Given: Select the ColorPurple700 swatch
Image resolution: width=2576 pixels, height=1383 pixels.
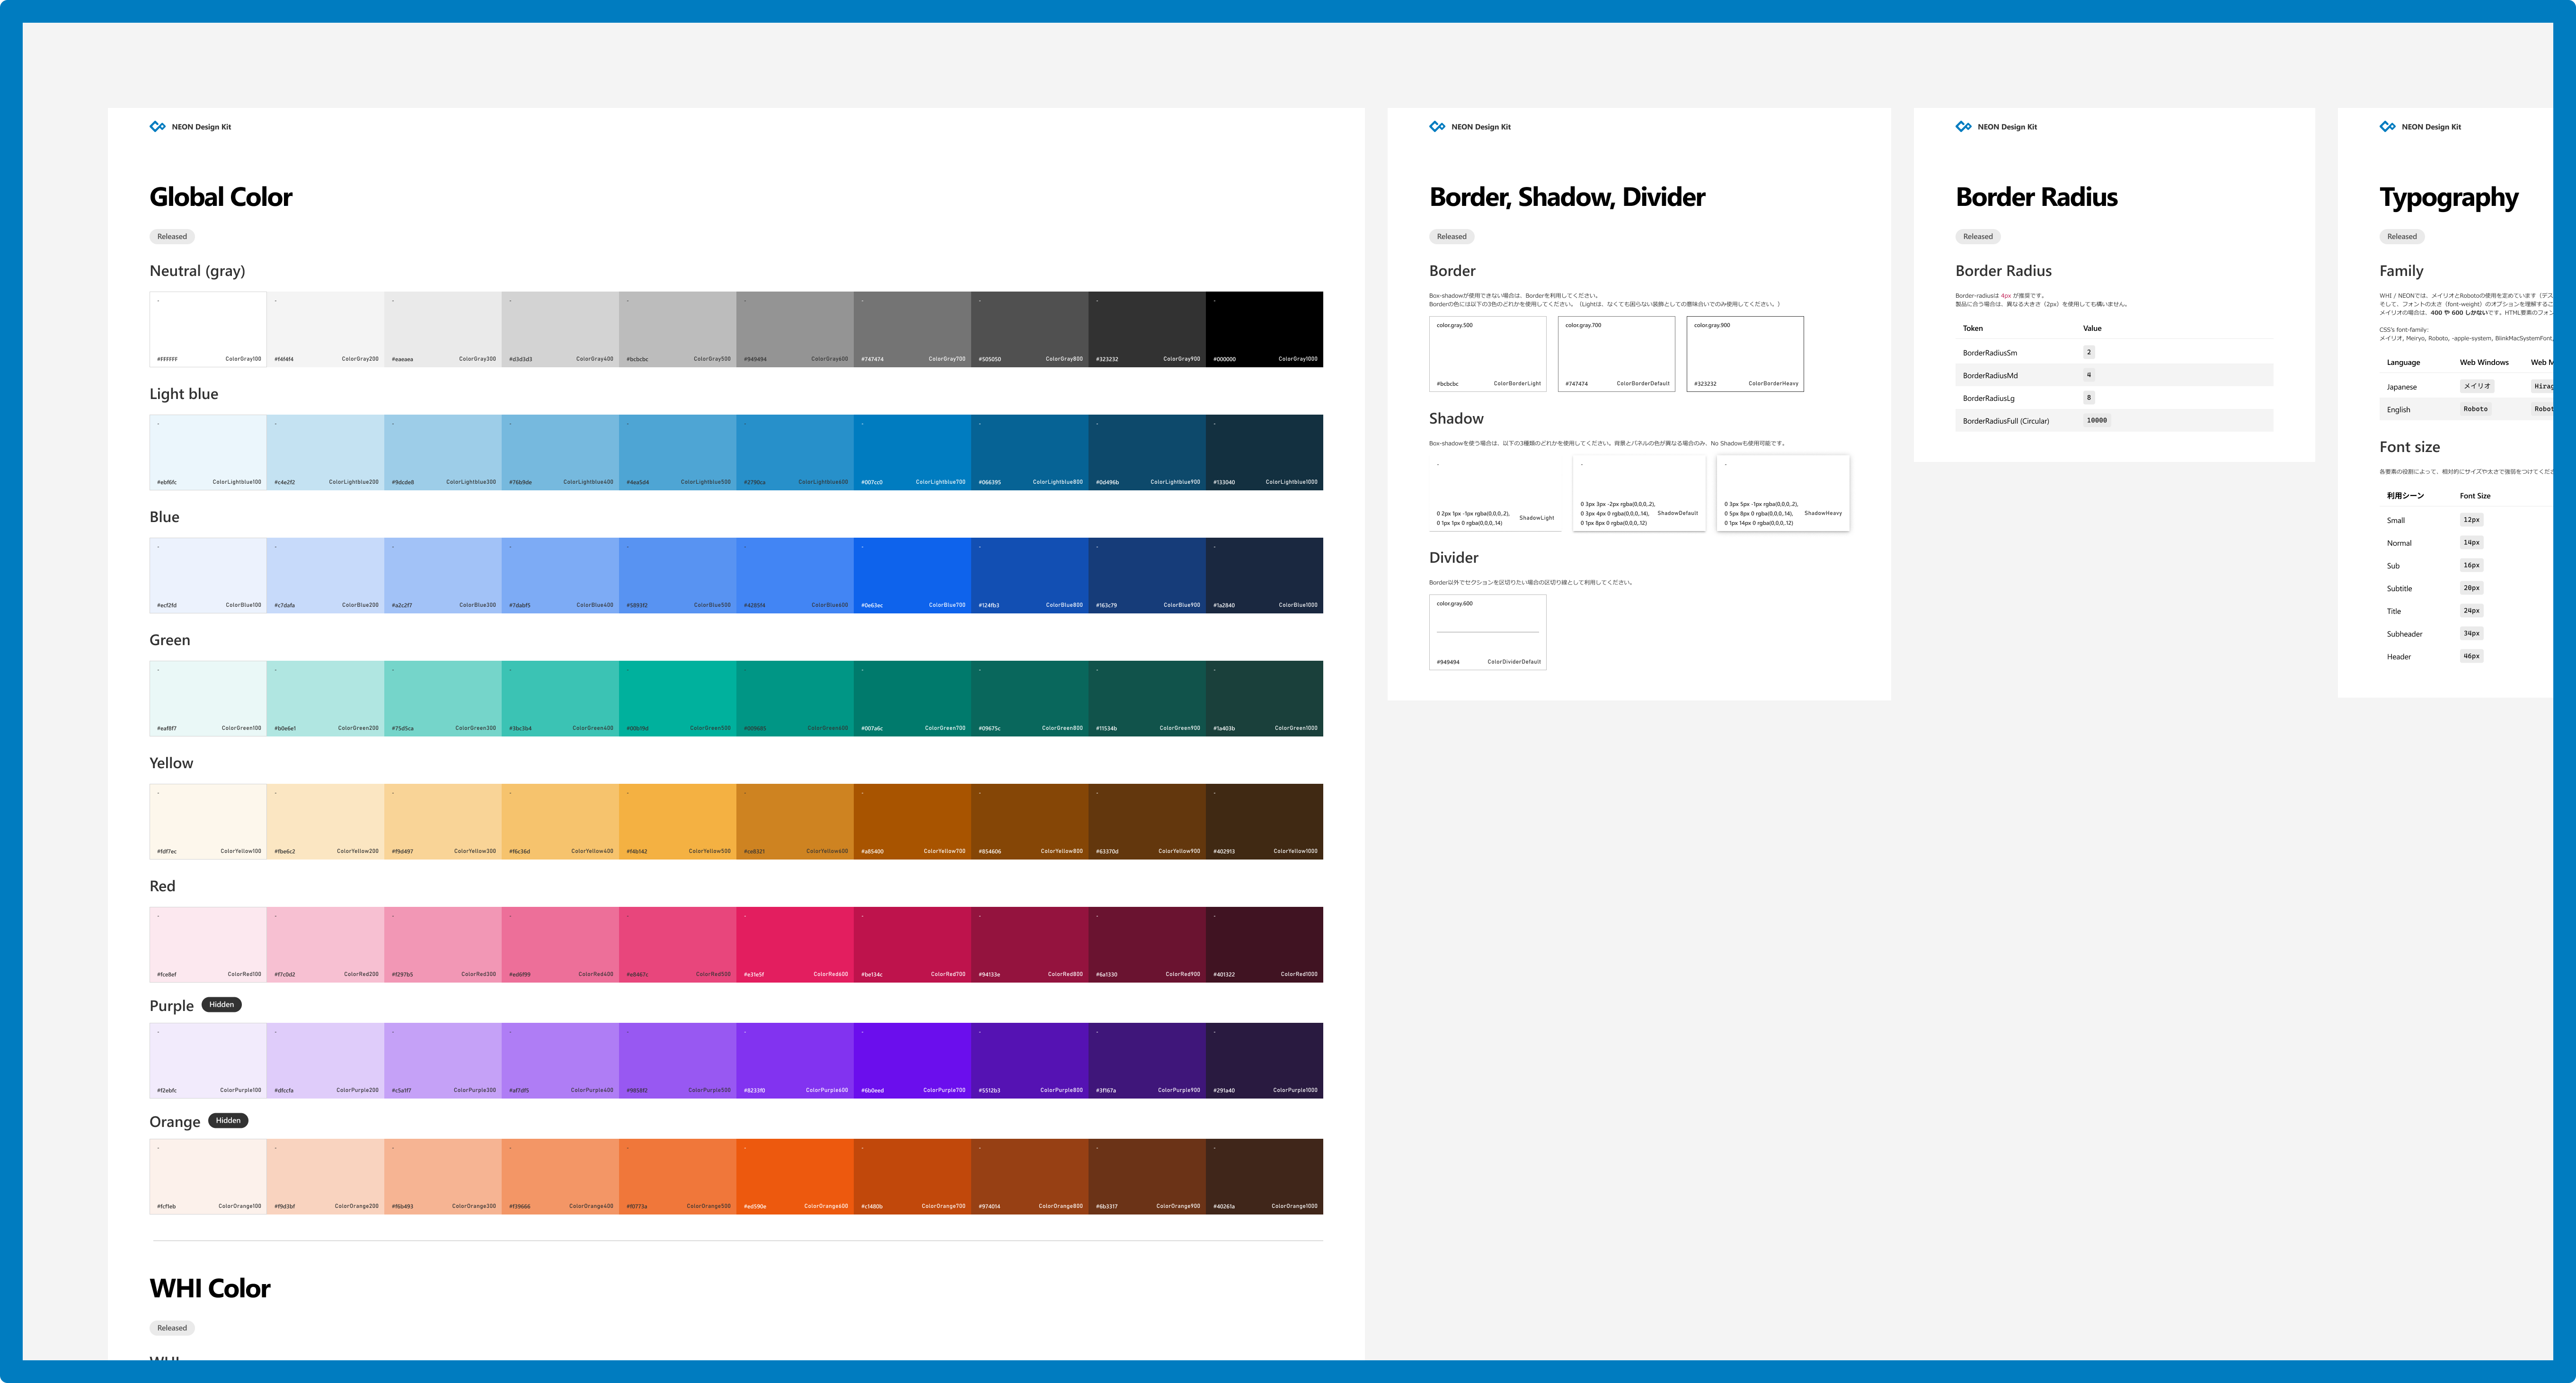Looking at the screenshot, I should pyautogui.click(x=912, y=1060).
